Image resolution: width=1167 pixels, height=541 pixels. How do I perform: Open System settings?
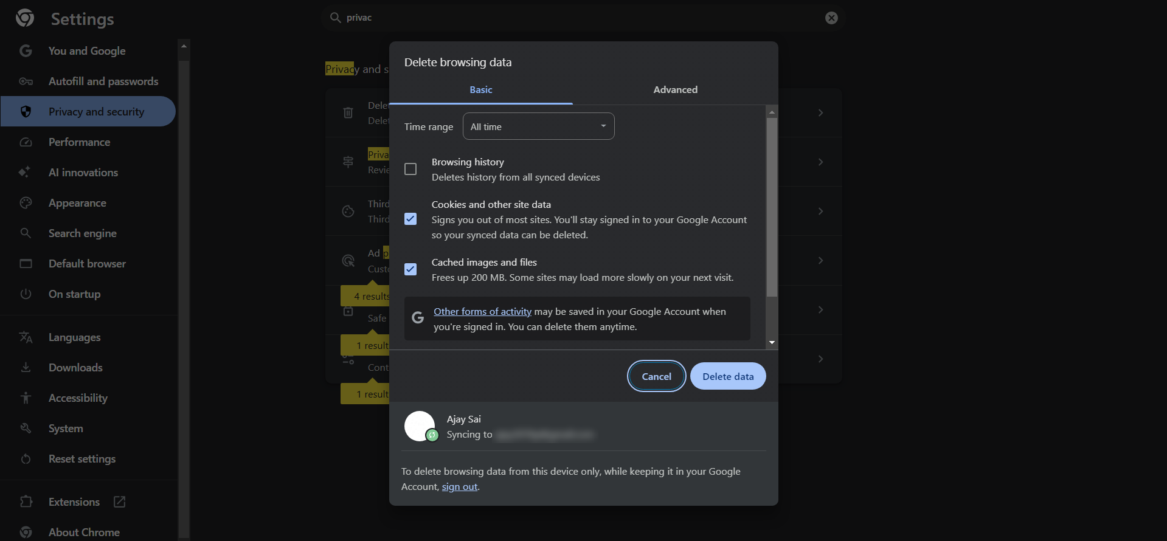[x=88, y=429]
